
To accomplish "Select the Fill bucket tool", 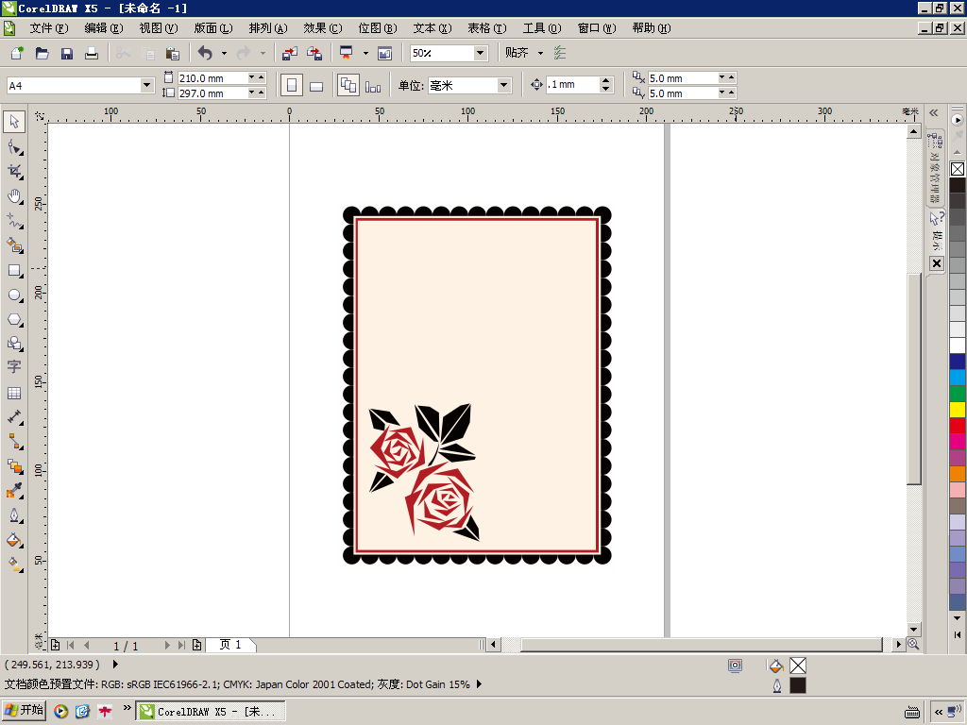I will pos(14,540).
